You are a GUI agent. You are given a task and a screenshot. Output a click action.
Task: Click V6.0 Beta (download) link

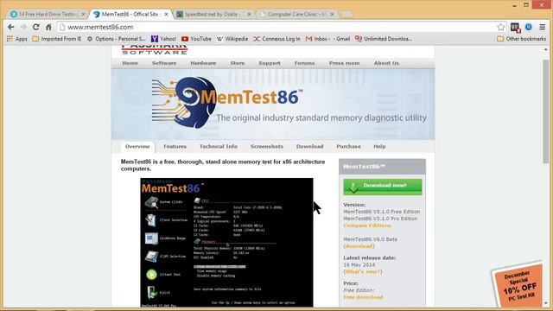[x=359, y=246]
